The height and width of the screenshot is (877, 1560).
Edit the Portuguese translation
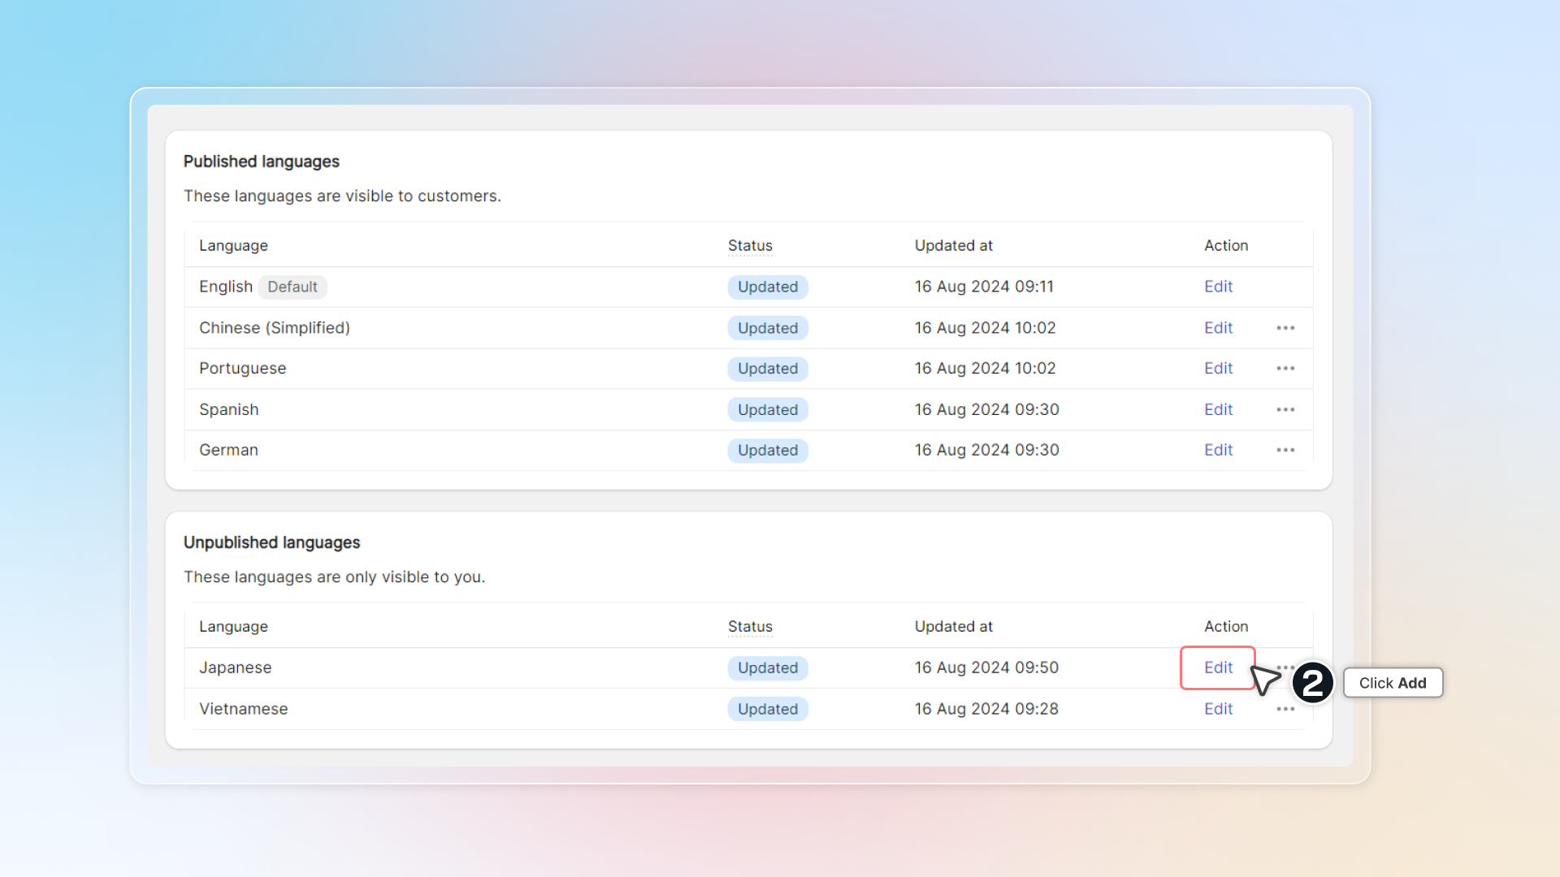(1218, 369)
